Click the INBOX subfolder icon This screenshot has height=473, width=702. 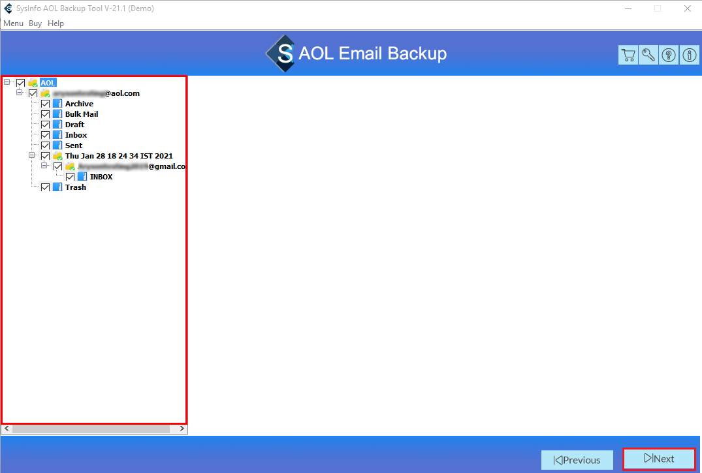82,177
